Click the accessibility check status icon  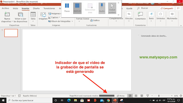point(19,96)
